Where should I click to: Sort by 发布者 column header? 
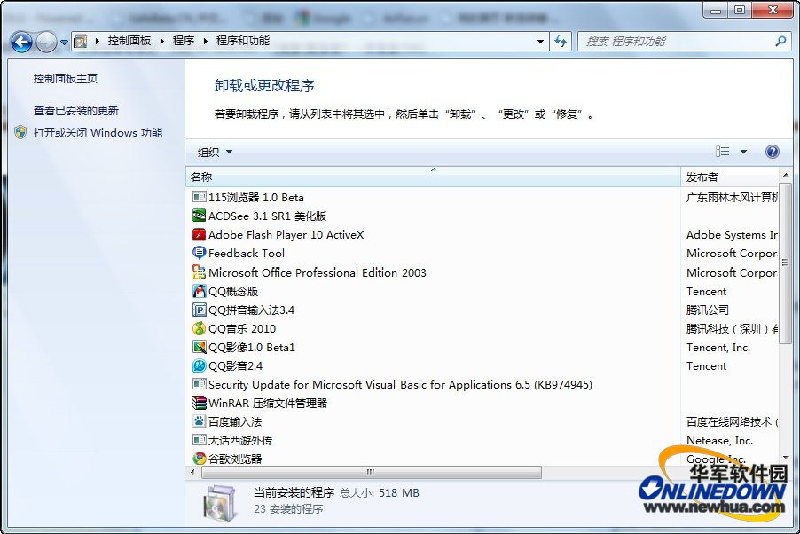pos(730,177)
